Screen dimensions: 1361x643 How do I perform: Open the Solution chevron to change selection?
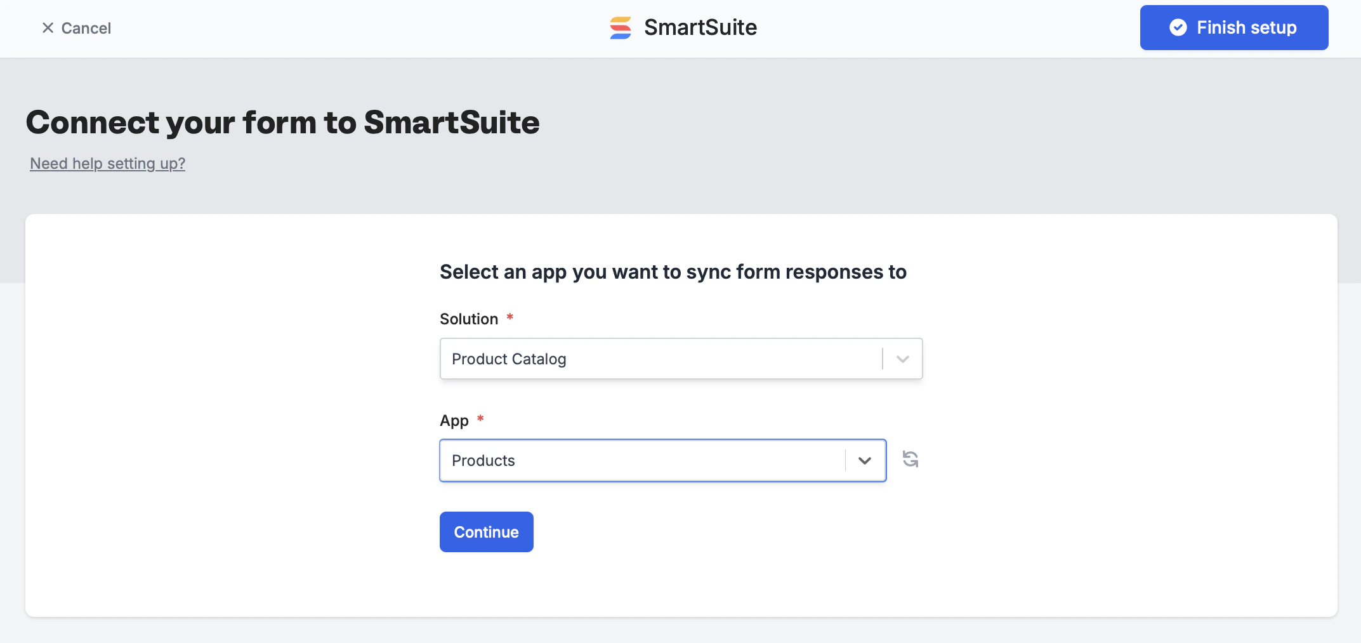[x=901, y=358]
